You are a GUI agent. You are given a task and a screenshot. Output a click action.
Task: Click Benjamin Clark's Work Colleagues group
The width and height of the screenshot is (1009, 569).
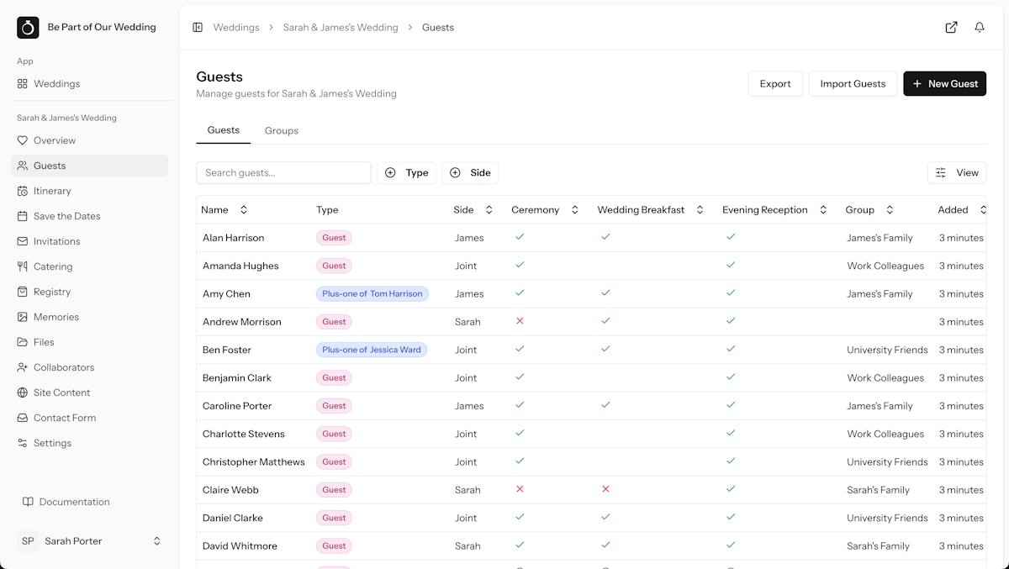tap(885, 378)
